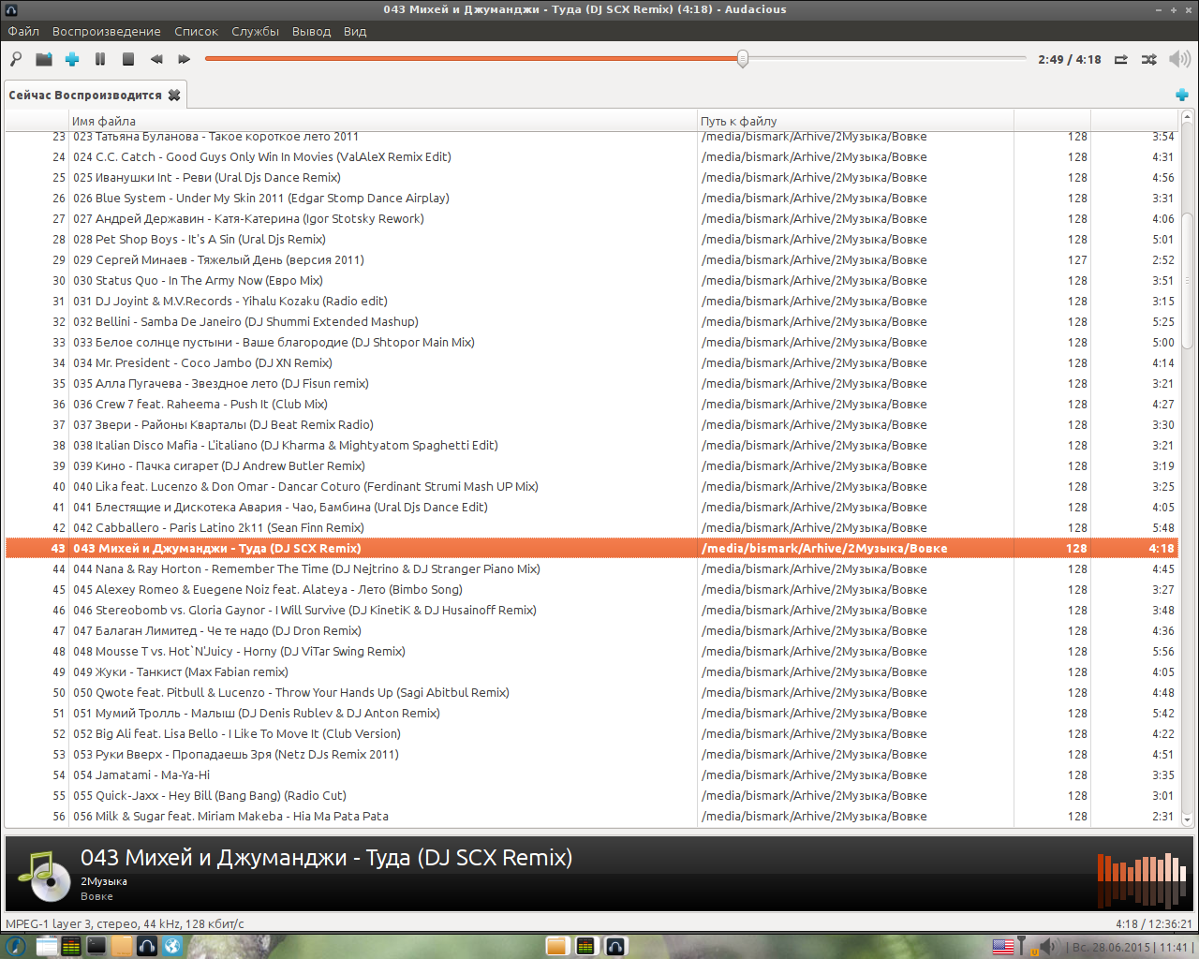The width and height of the screenshot is (1199, 959).
Task: Select track '026 Blue System - Under My Skin 2011'
Action: point(590,199)
